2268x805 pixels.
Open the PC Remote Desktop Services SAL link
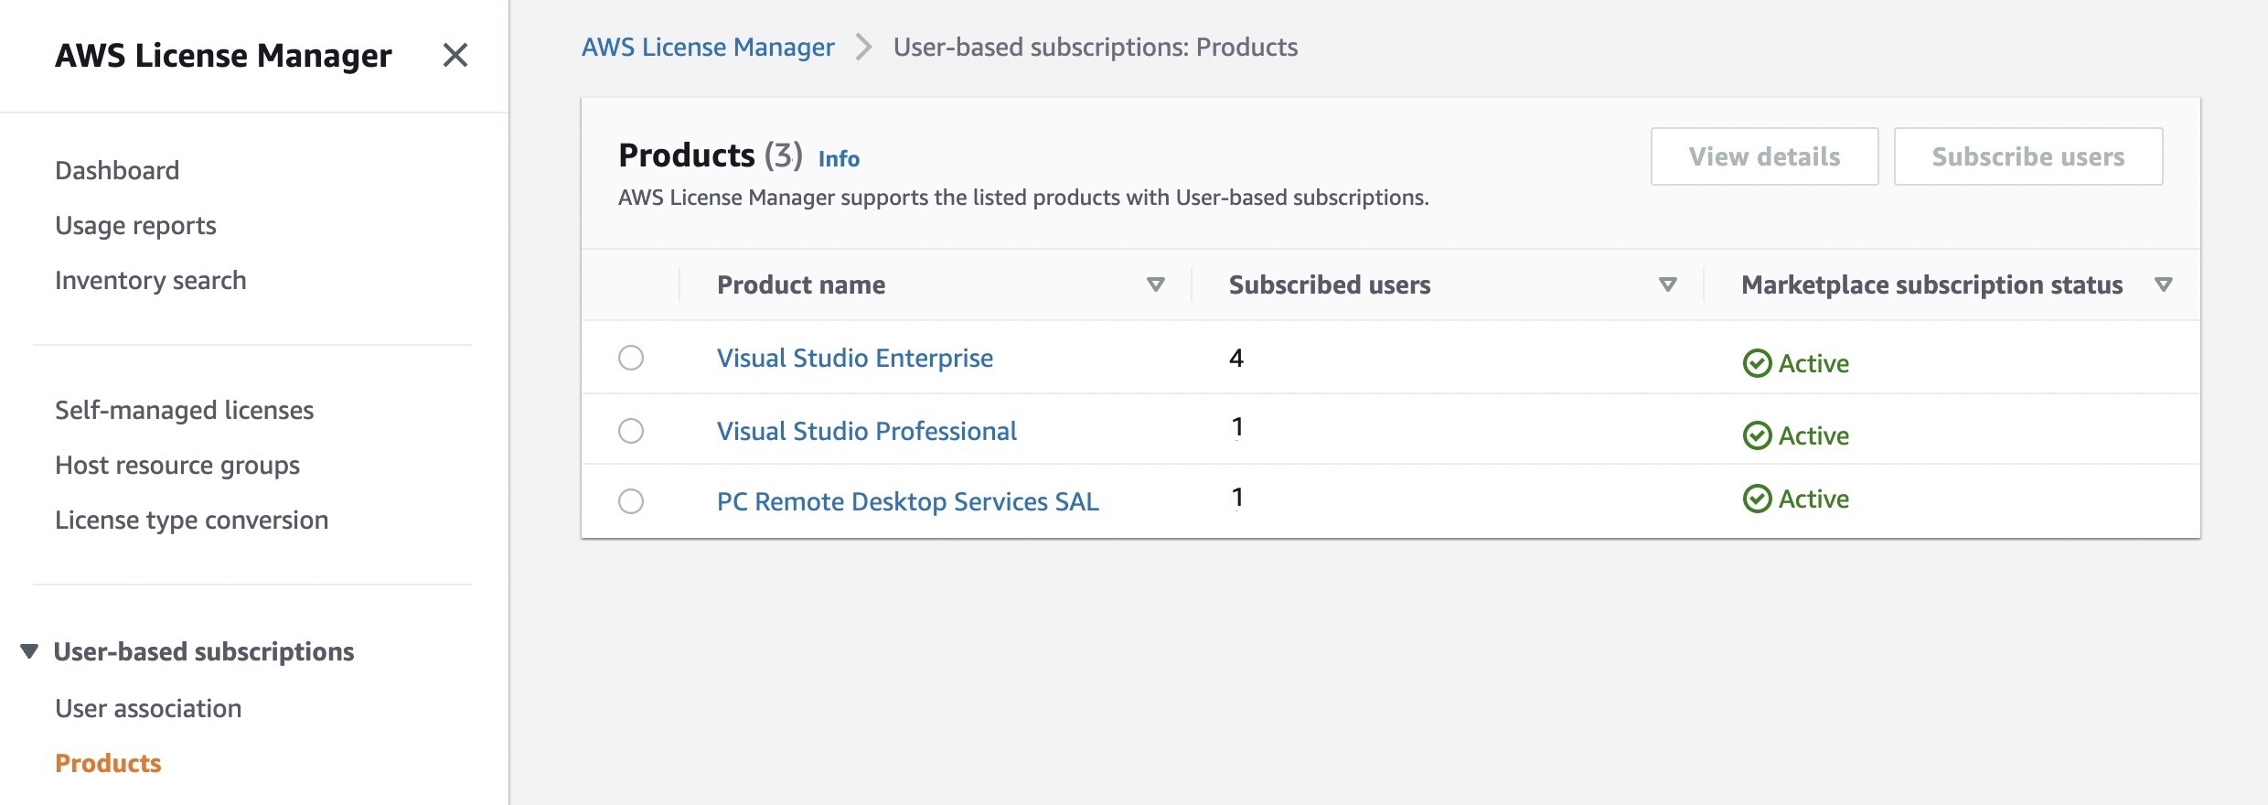click(x=907, y=501)
